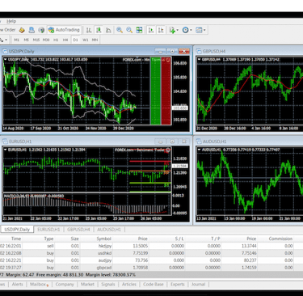Switch chart to line chart icon
The width and height of the screenshot is (303, 296).
coord(108,30)
